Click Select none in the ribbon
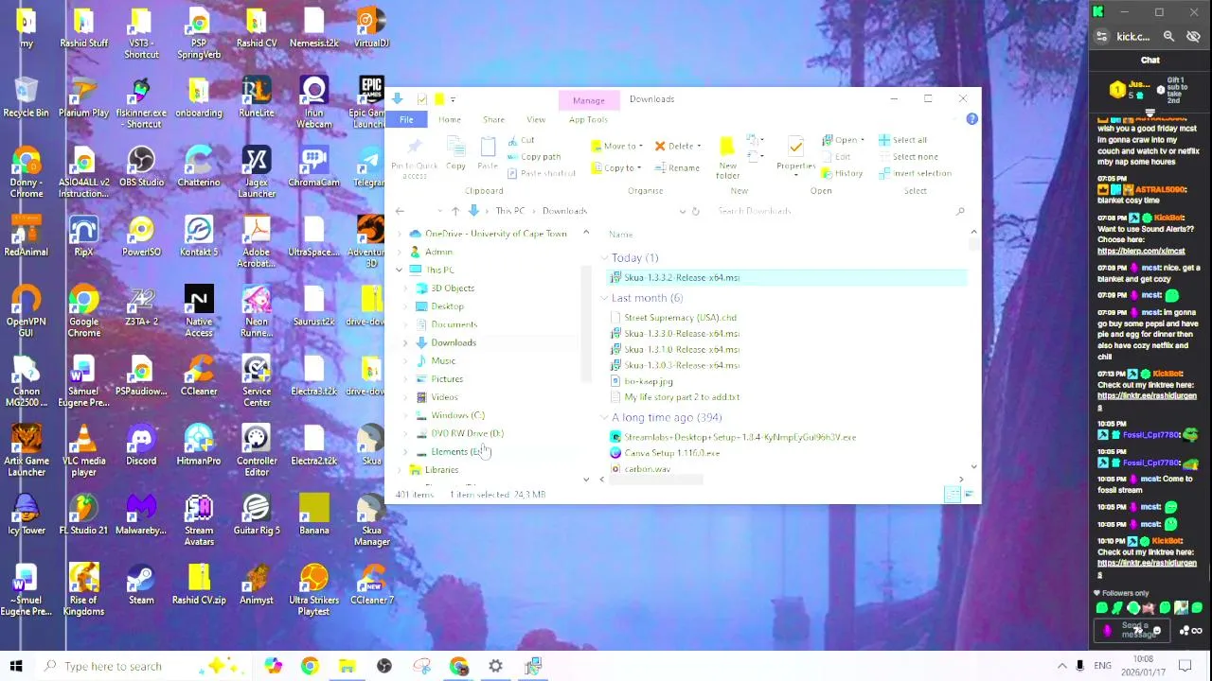The image size is (1212, 681). 908,157
